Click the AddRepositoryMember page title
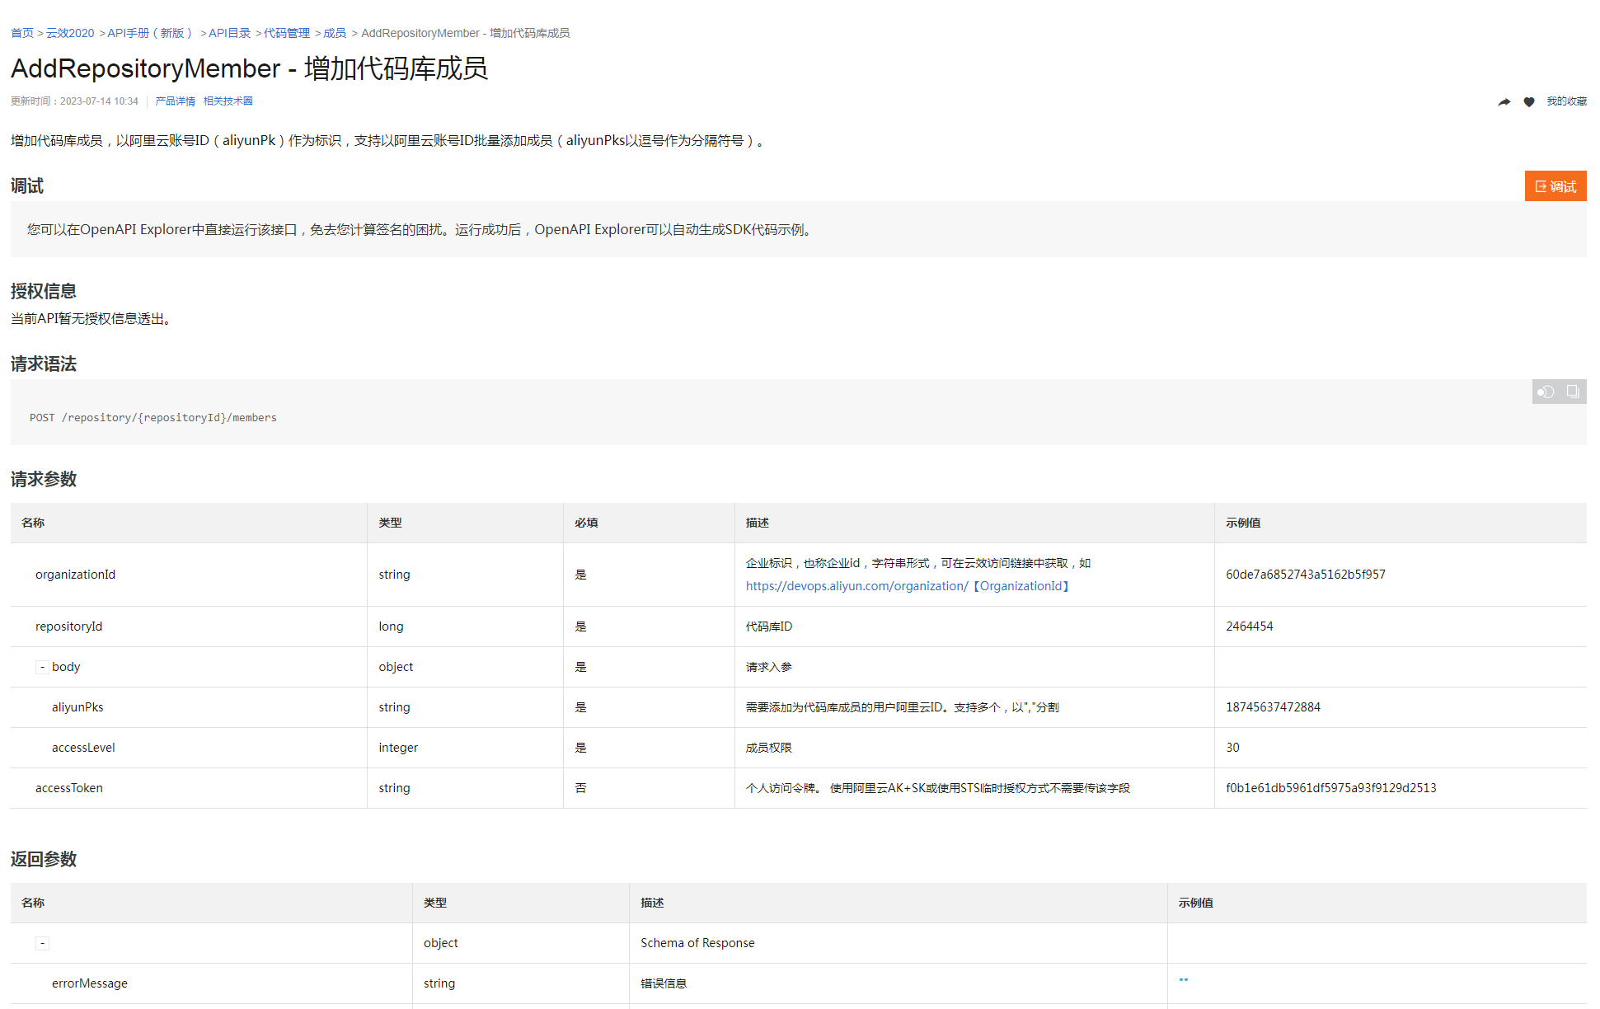 [x=249, y=68]
